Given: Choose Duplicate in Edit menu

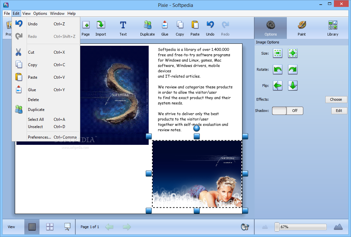Looking at the screenshot, I should point(46,110).
